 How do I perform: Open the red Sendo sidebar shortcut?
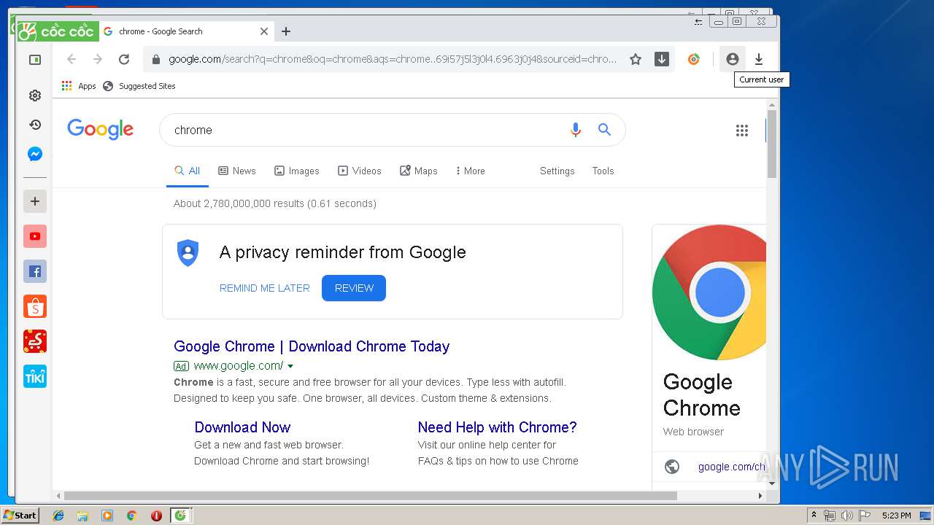click(x=35, y=341)
